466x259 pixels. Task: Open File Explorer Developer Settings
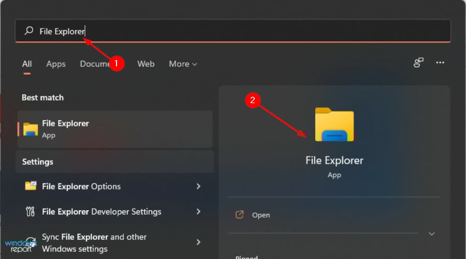[115, 212]
